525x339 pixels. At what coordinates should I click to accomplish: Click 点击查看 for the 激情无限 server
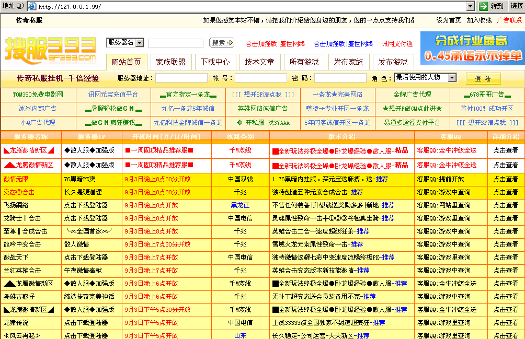point(506,179)
